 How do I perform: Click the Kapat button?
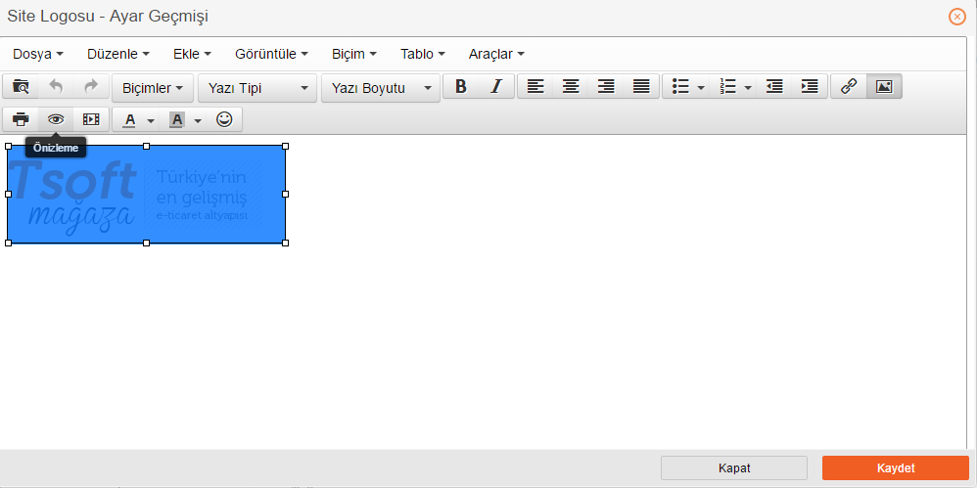tap(734, 468)
